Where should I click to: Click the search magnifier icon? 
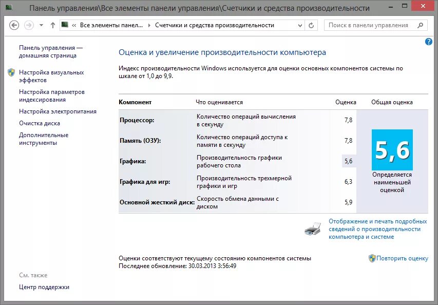(420, 25)
